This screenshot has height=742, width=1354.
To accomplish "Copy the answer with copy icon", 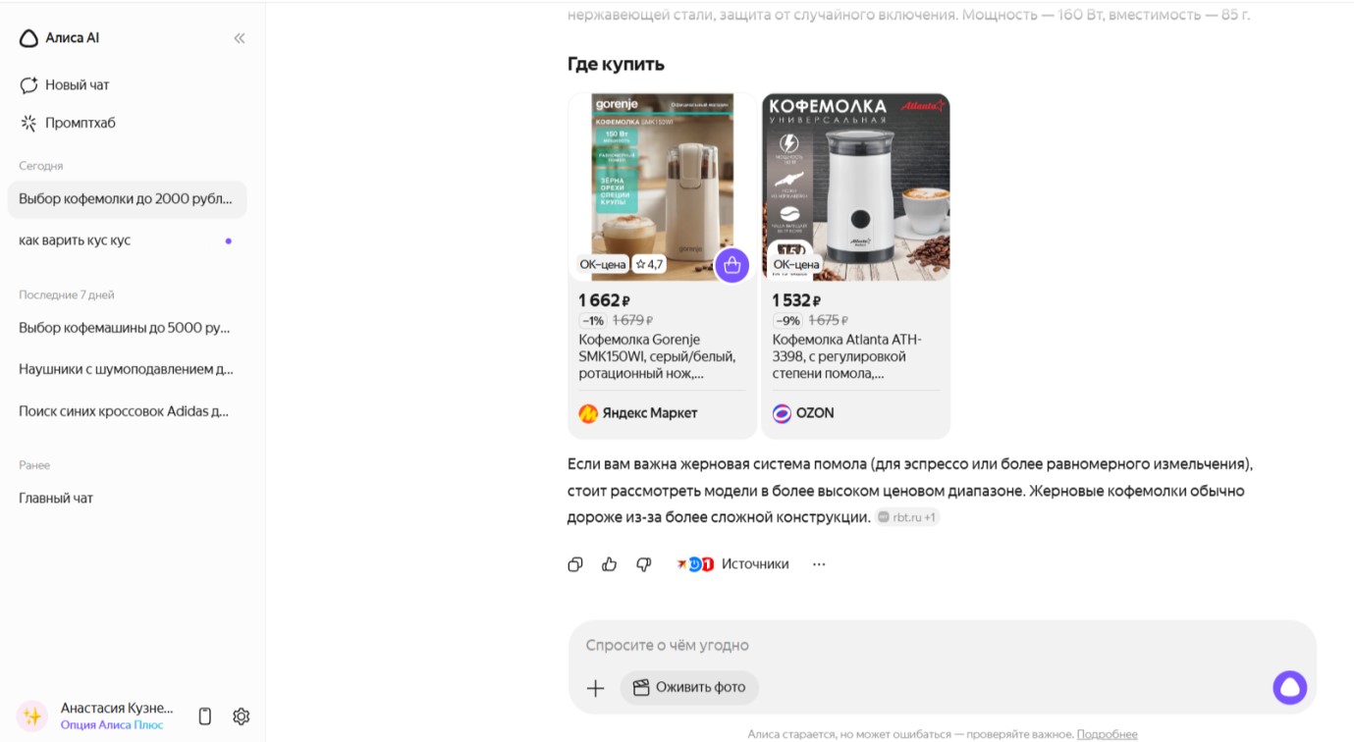I will 575,564.
